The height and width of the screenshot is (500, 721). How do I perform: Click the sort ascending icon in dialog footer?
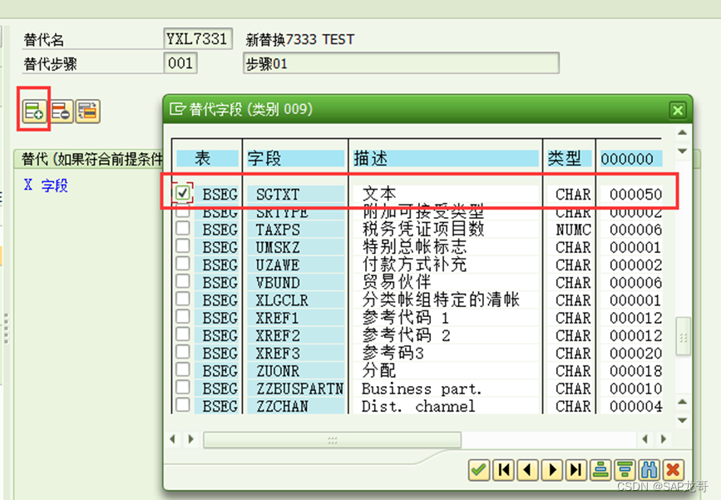click(600, 470)
